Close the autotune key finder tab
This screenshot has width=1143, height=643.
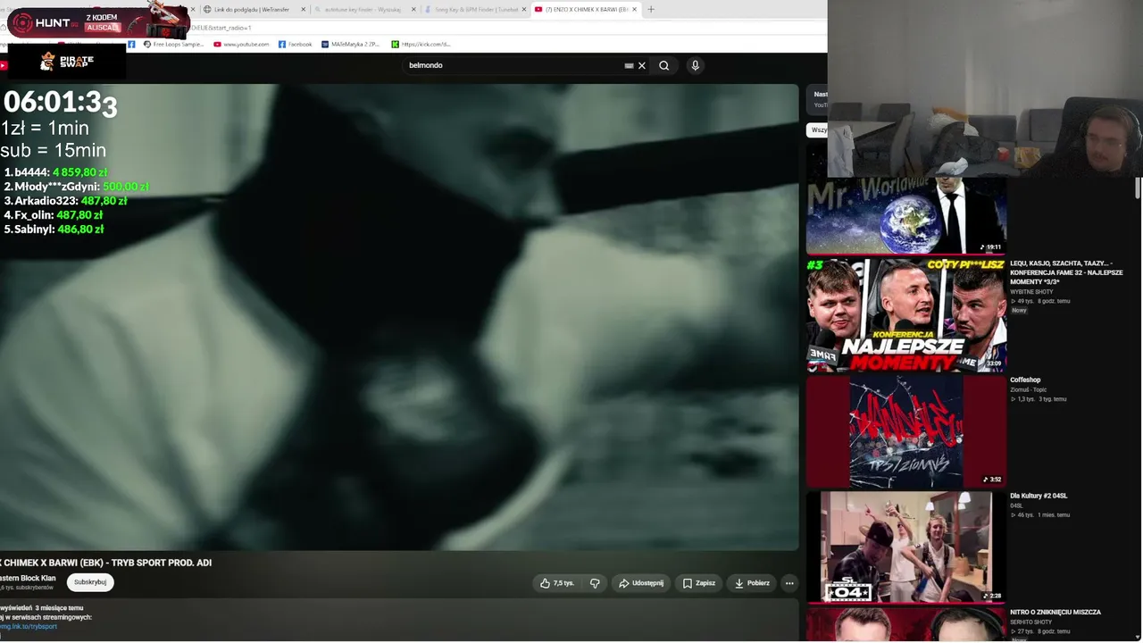(413, 9)
